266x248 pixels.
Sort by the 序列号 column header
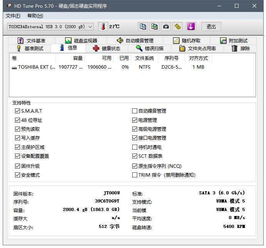[171, 58]
